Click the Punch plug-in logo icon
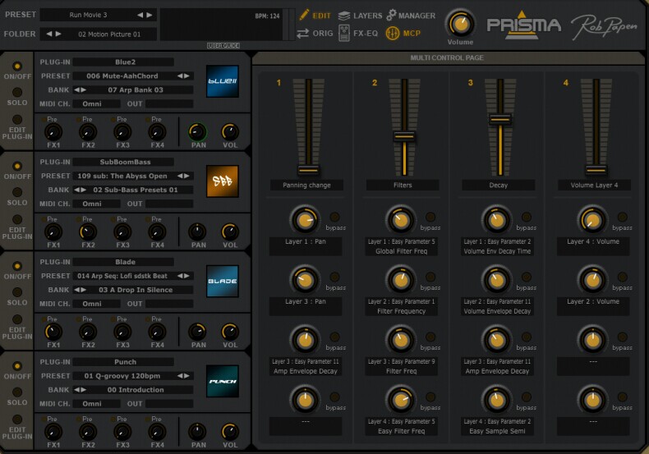 pos(222,381)
